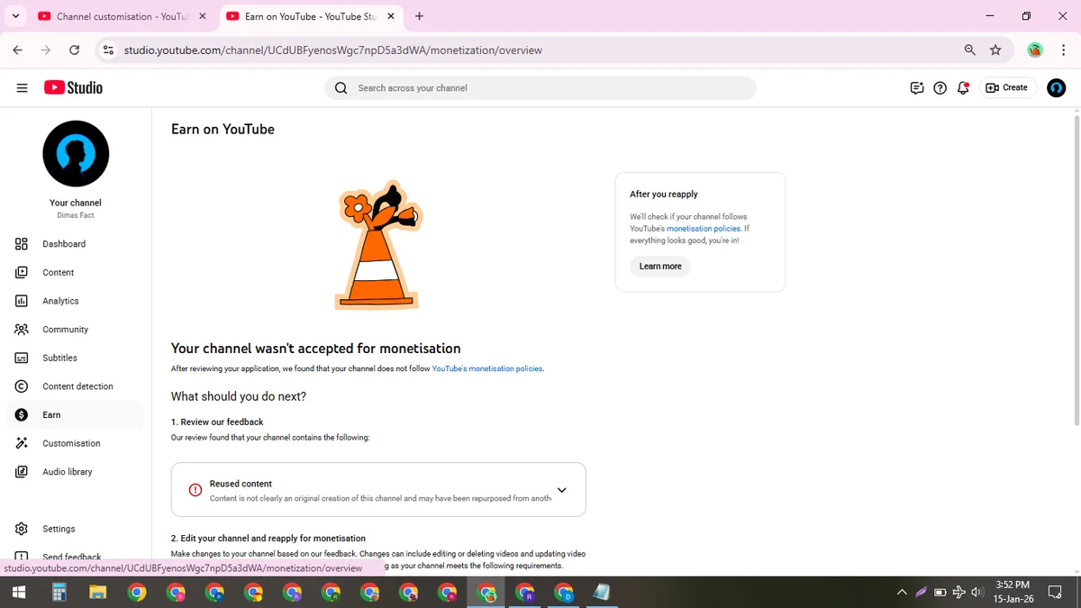The image size is (1081, 608).
Task: Switch to Channel customisation browser tab
Action: click(122, 16)
